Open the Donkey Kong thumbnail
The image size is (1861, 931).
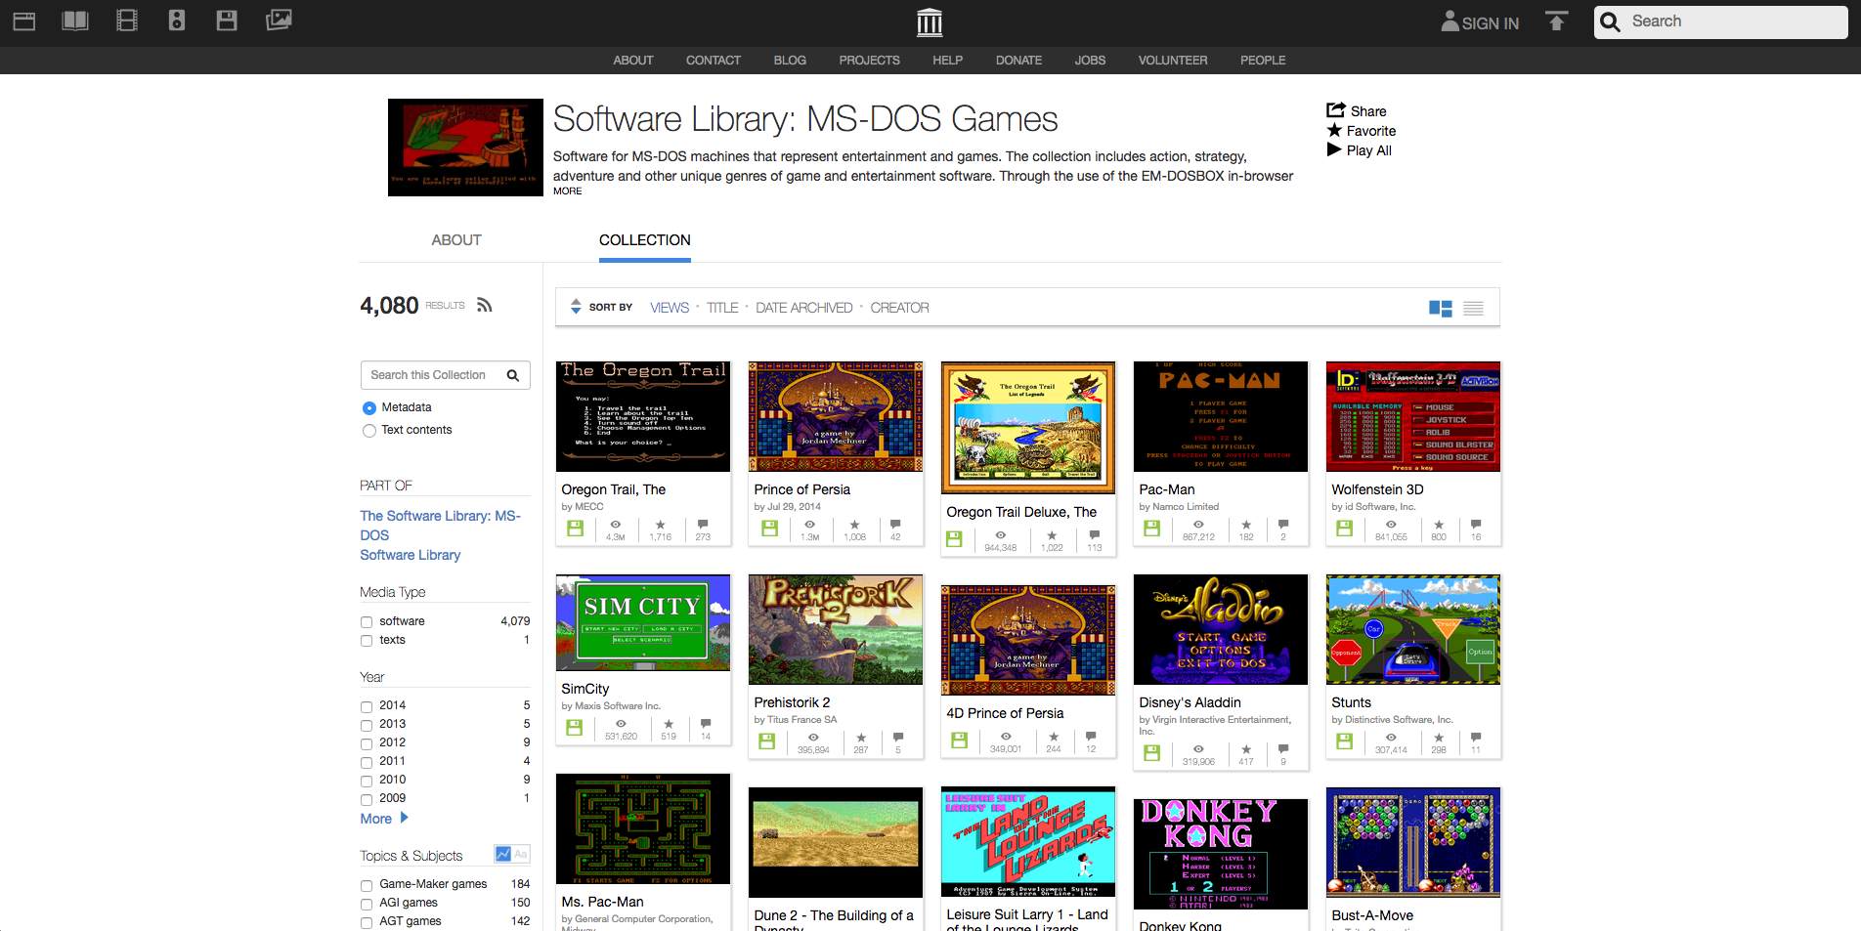1221,854
